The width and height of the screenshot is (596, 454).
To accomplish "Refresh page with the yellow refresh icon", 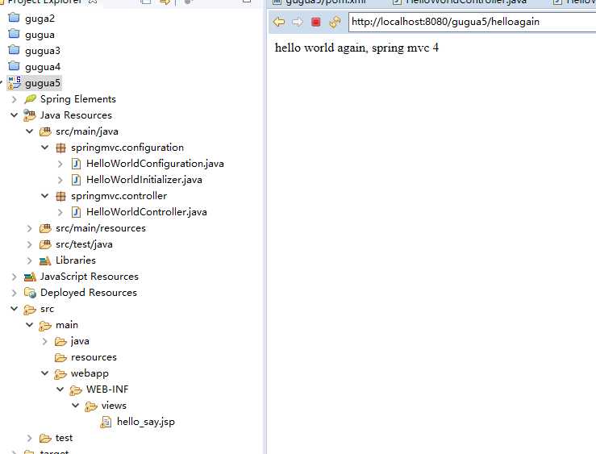I will coord(335,22).
